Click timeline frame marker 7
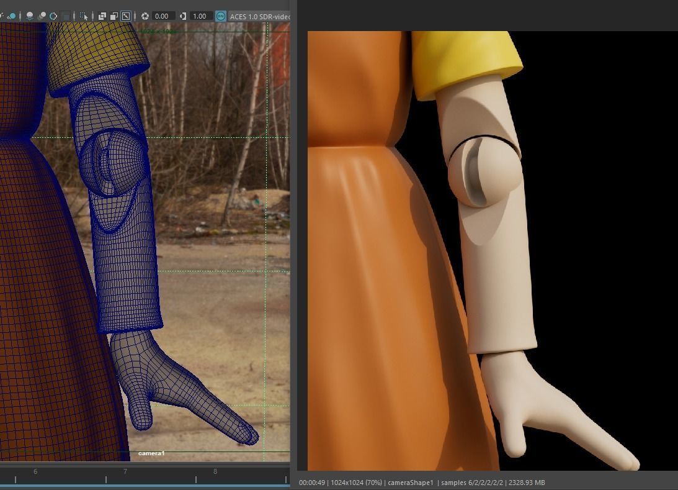The width and height of the screenshot is (678, 490). [125, 471]
